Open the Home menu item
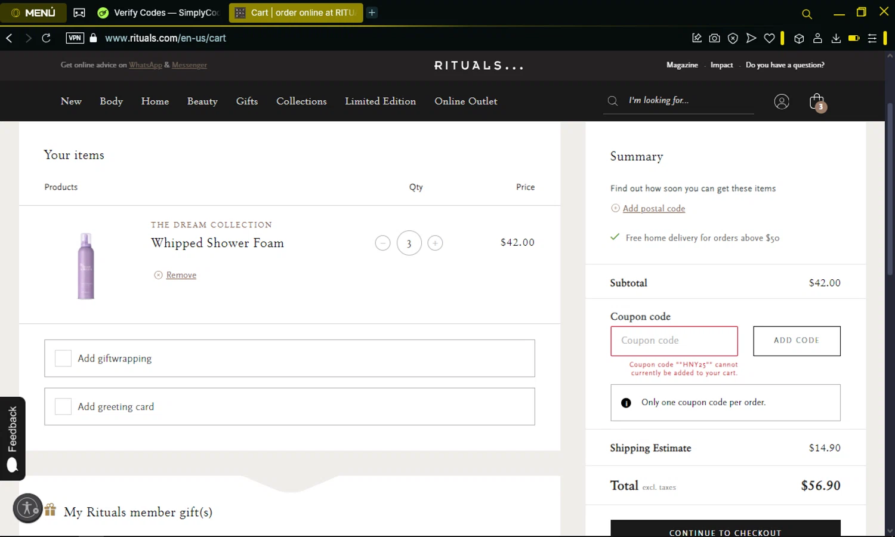895x537 pixels. pyautogui.click(x=155, y=101)
